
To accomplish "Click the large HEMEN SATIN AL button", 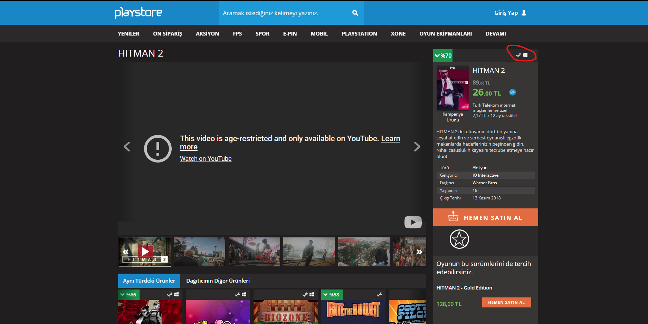I will click(x=486, y=217).
